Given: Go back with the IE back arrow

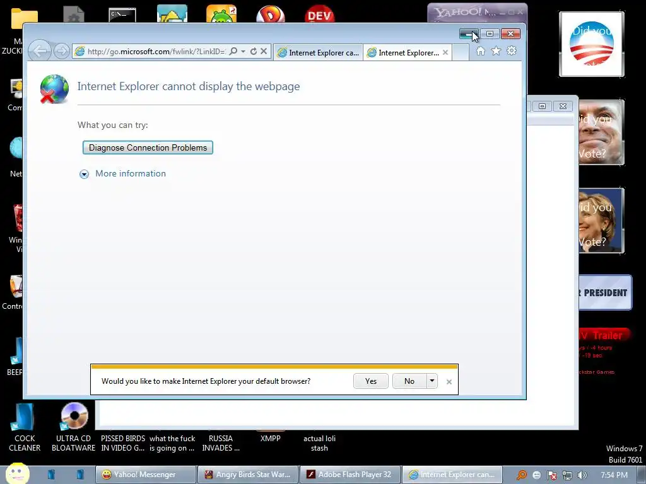Looking at the screenshot, I should click(x=40, y=51).
